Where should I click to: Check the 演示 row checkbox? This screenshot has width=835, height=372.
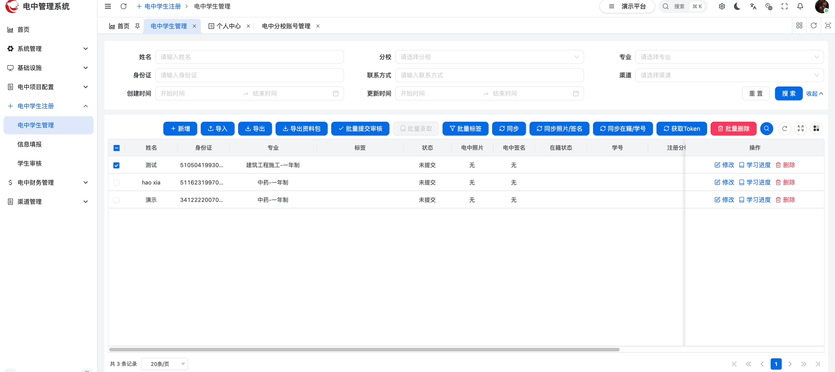coord(116,200)
